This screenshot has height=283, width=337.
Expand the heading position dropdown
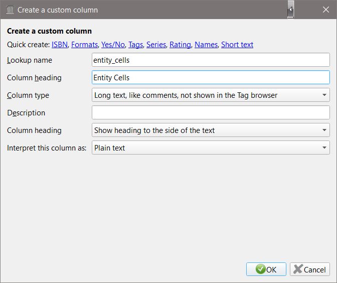click(x=211, y=130)
